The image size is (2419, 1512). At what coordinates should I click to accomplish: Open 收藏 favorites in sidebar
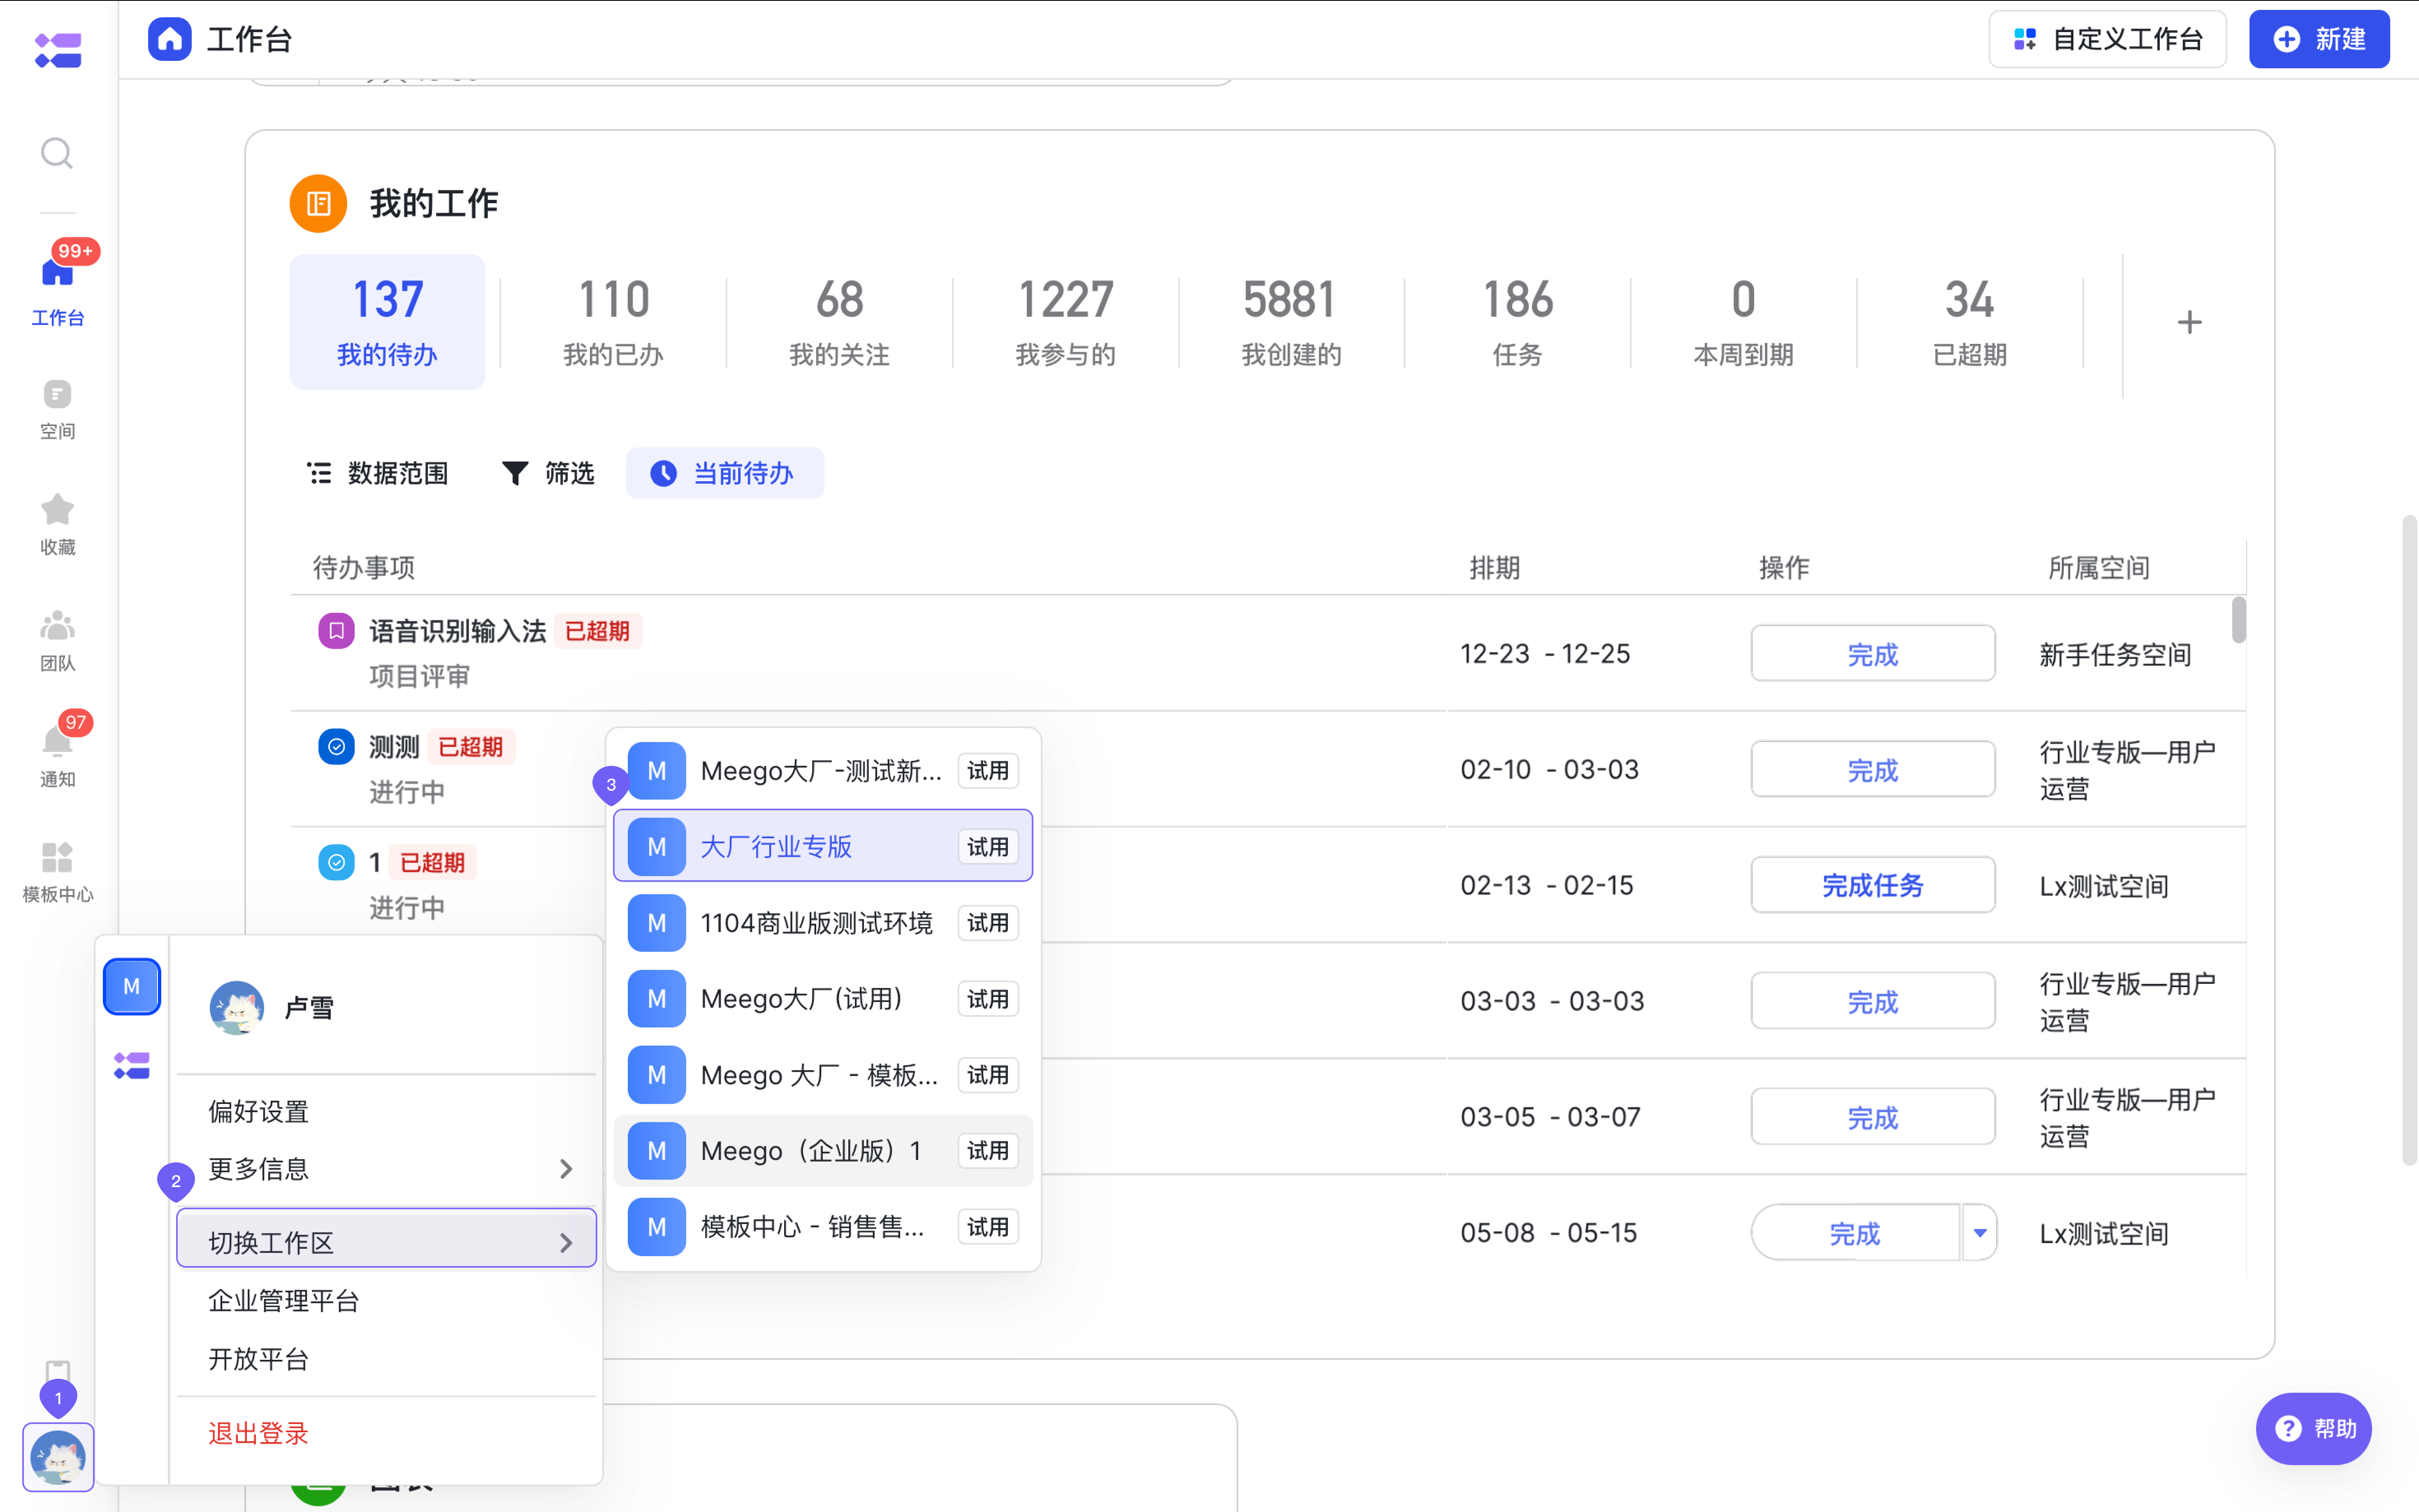(57, 525)
